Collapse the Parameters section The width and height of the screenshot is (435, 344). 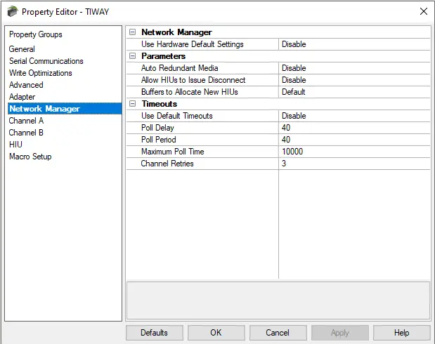click(133, 56)
